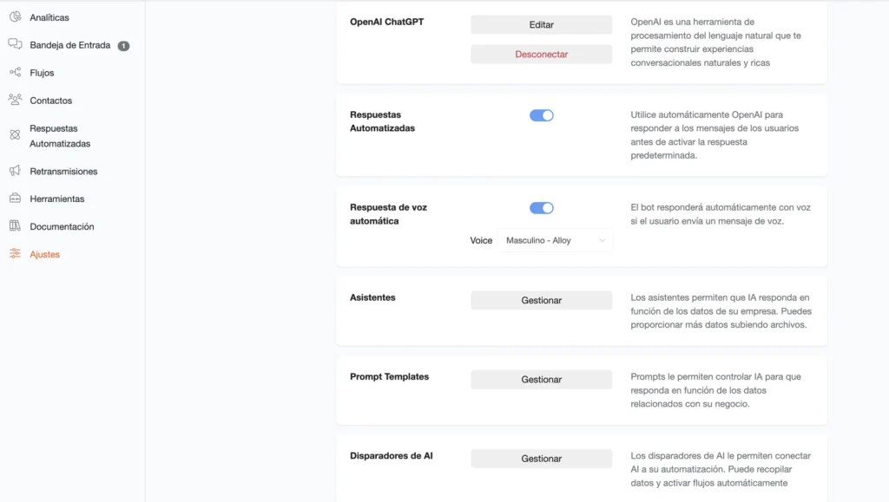
Task: Turn off Respuesta de voz automática toggle
Action: point(542,208)
